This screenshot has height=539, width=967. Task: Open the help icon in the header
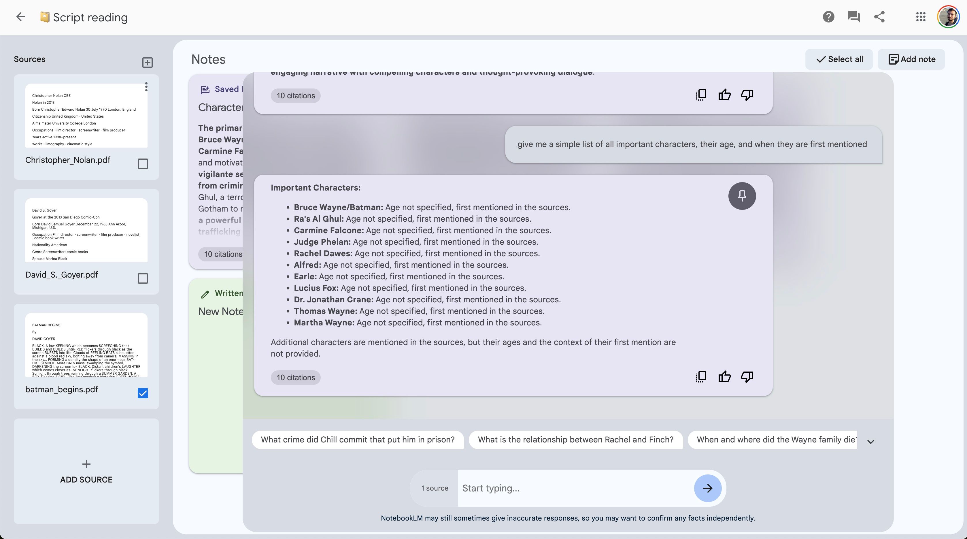[x=828, y=17]
